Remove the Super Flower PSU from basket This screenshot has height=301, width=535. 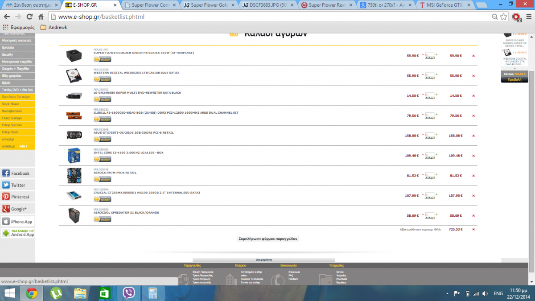[473, 56]
